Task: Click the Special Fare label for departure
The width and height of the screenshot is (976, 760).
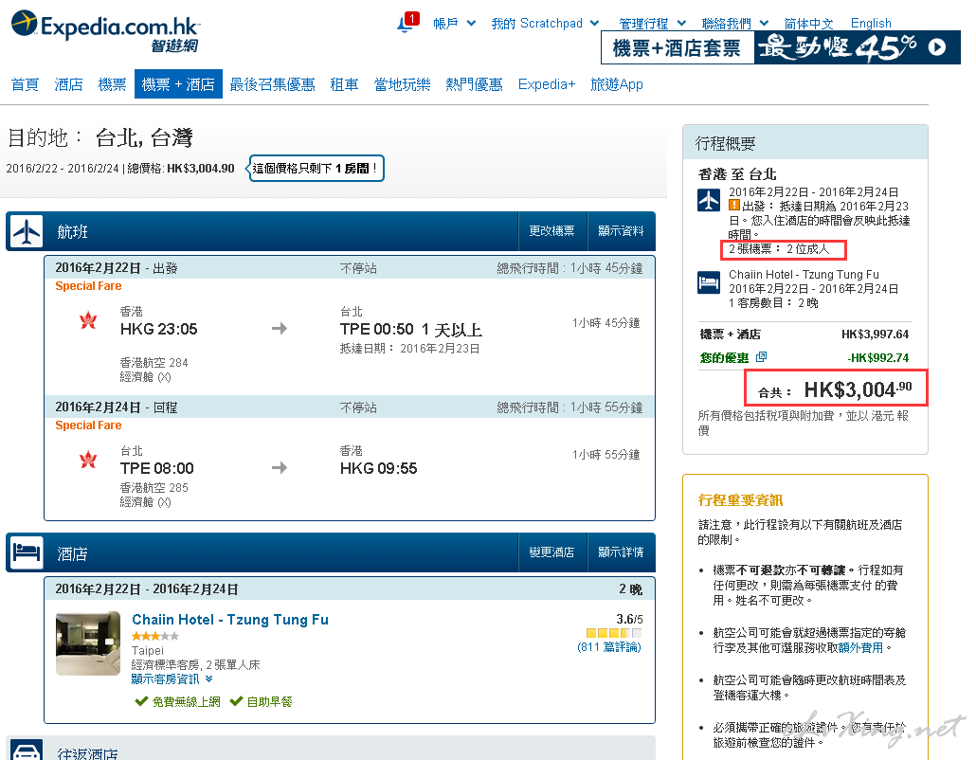Action: coord(88,285)
